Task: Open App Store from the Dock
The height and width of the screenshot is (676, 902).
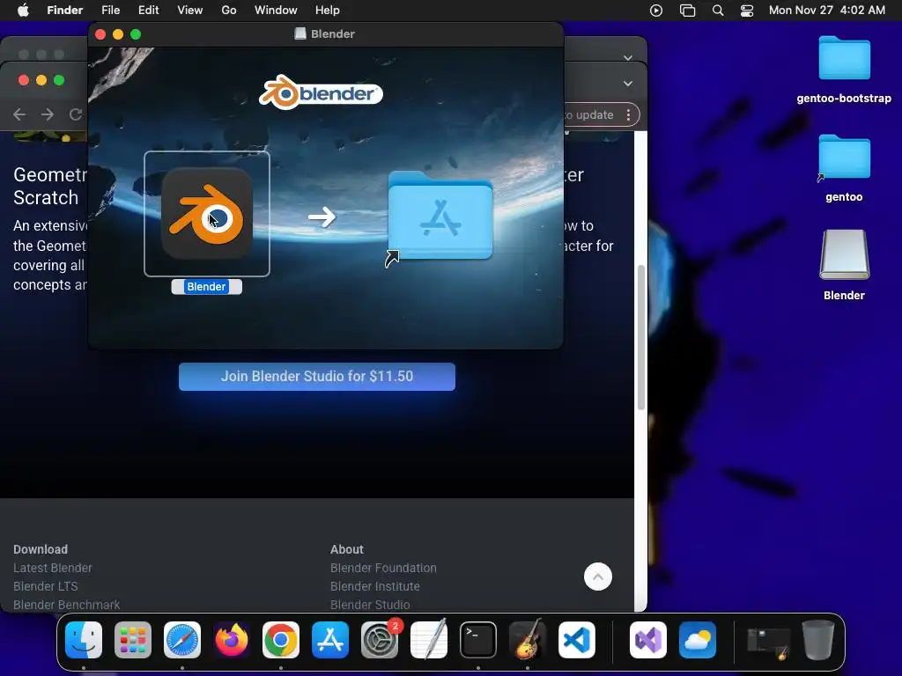Action: coord(330,640)
